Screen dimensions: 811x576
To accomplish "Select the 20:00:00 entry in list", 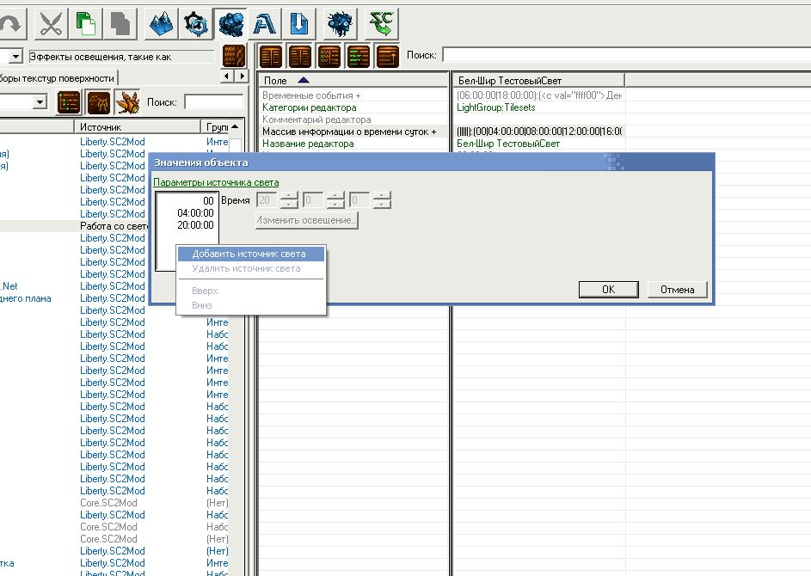I will pyautogui.click(x=187, y=225).
